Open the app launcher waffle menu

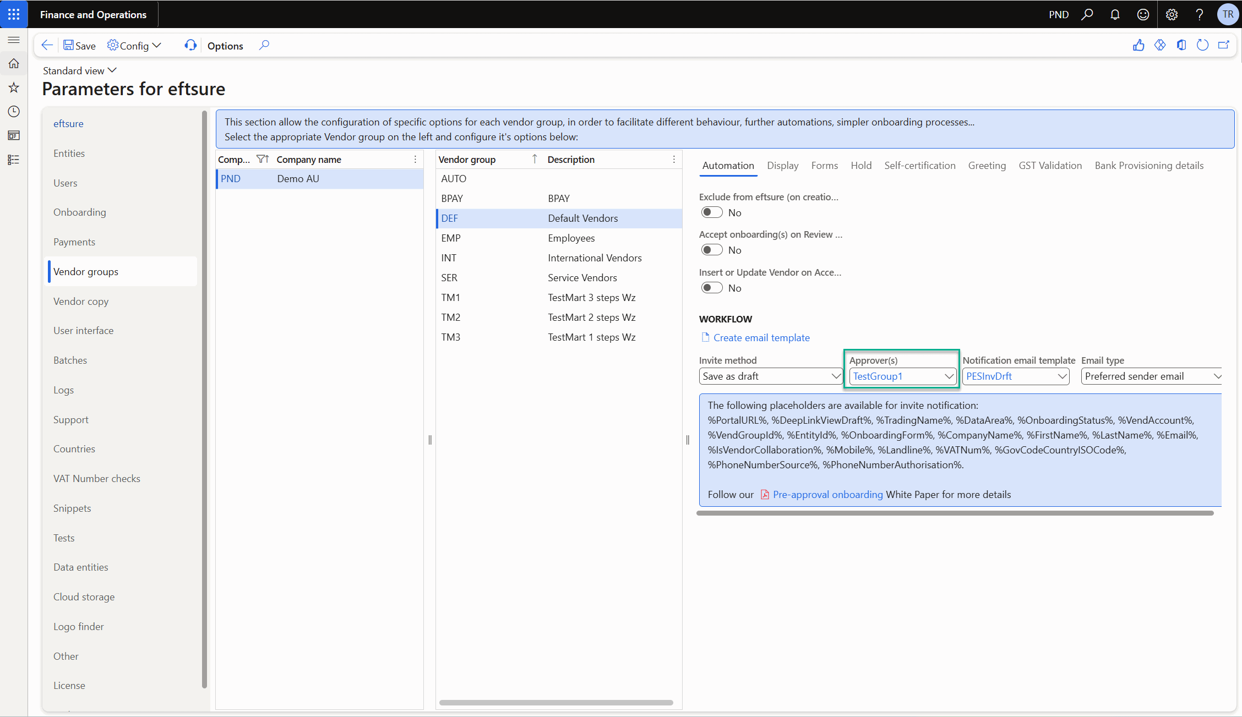(14, 14)
